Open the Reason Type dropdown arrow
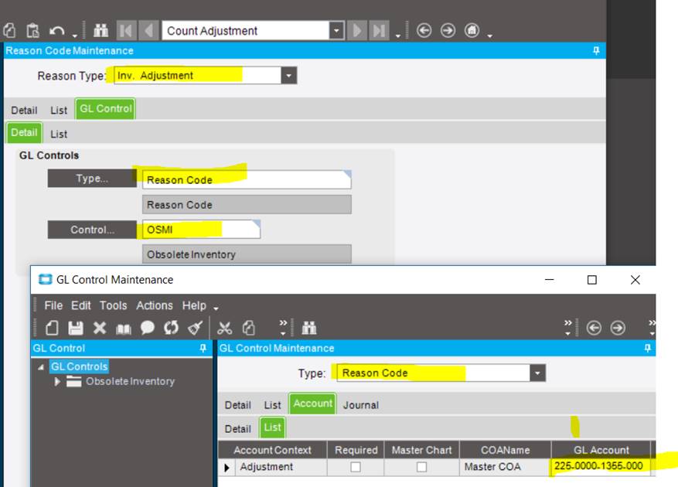The image size is (678, 487). click(288, 76)
